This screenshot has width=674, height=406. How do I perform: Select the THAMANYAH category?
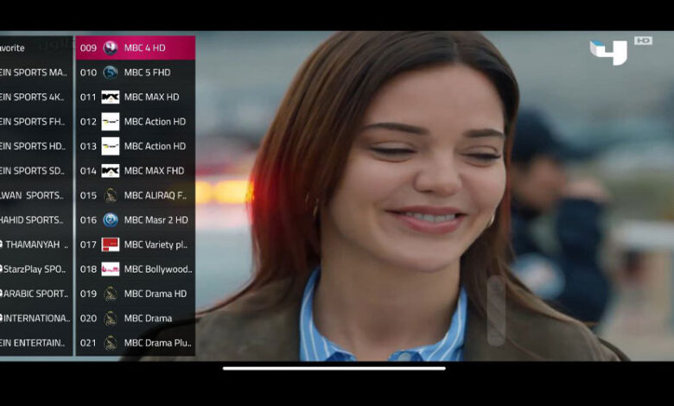[33, 244]
